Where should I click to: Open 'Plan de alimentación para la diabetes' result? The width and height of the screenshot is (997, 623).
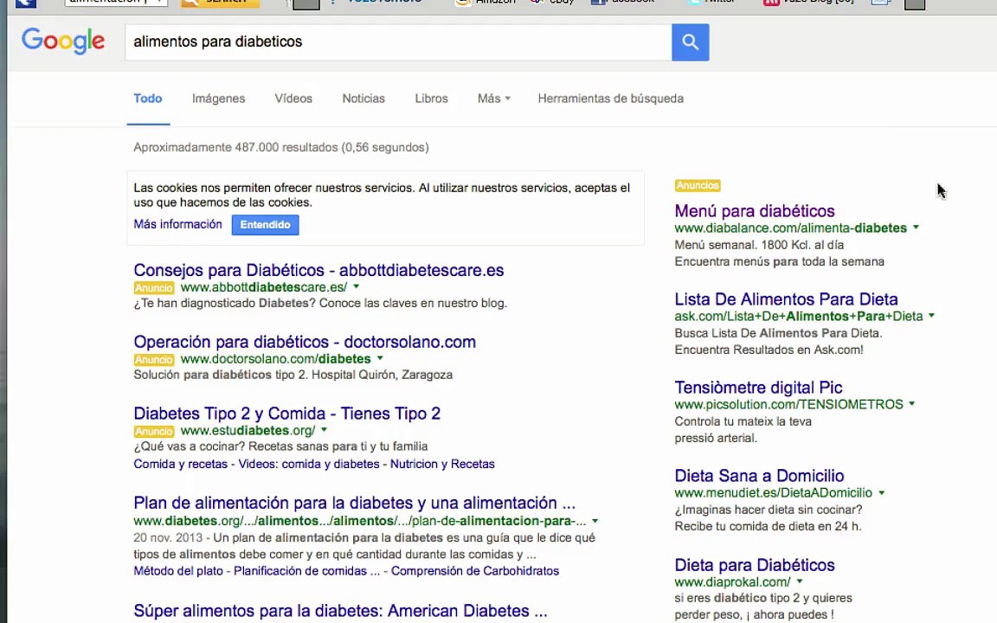pyautogui.click(x=354, y=503)
